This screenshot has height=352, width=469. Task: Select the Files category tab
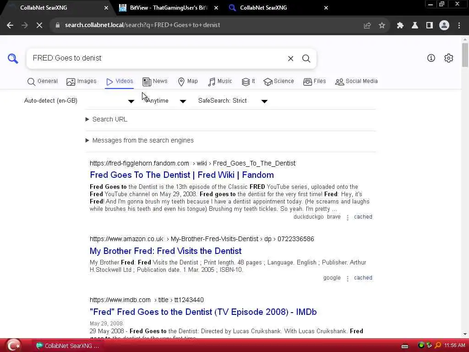[314, 81]
